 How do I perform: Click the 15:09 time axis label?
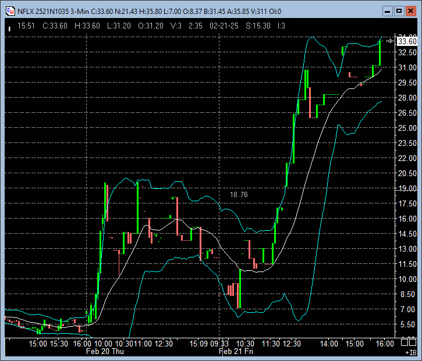click(198, 344)
